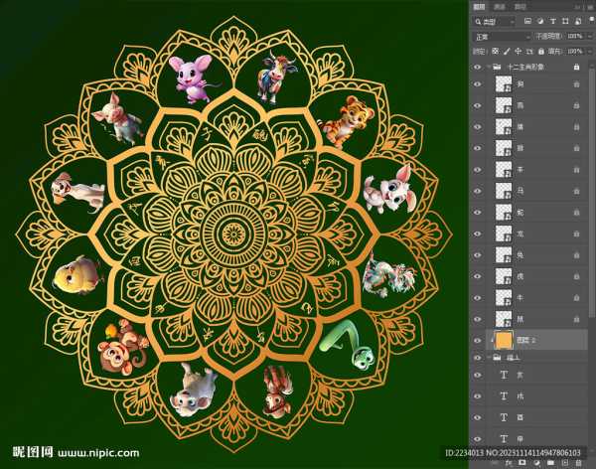This screenshot has height=469, width=596.
Task: Click the lock transparent pixels icon
Action: pos(495,51)
